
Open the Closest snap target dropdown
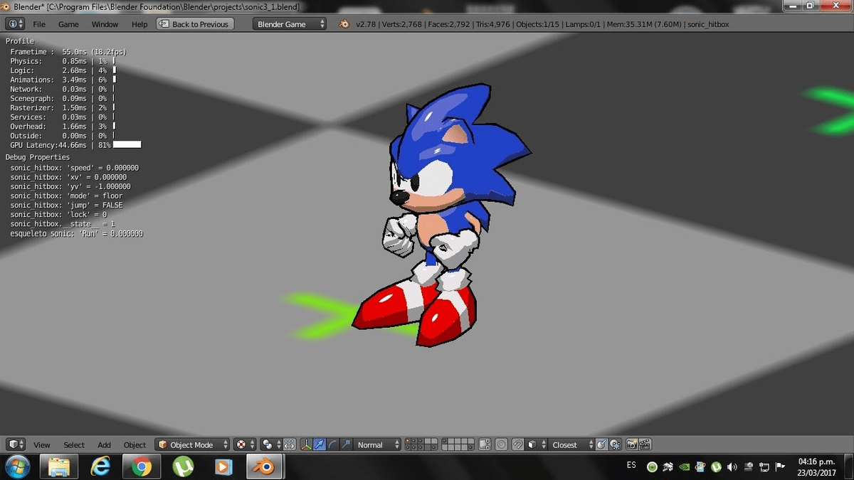point(566,444)
